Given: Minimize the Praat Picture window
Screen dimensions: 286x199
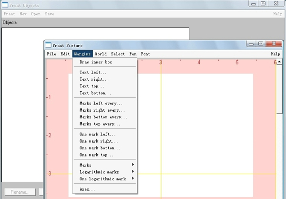Looking at the screenshot, I should [x=251, y=44].
